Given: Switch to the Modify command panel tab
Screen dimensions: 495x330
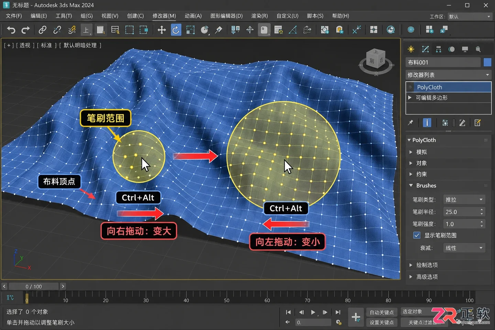Looking at the screenshot, I should tap(425, 49).
